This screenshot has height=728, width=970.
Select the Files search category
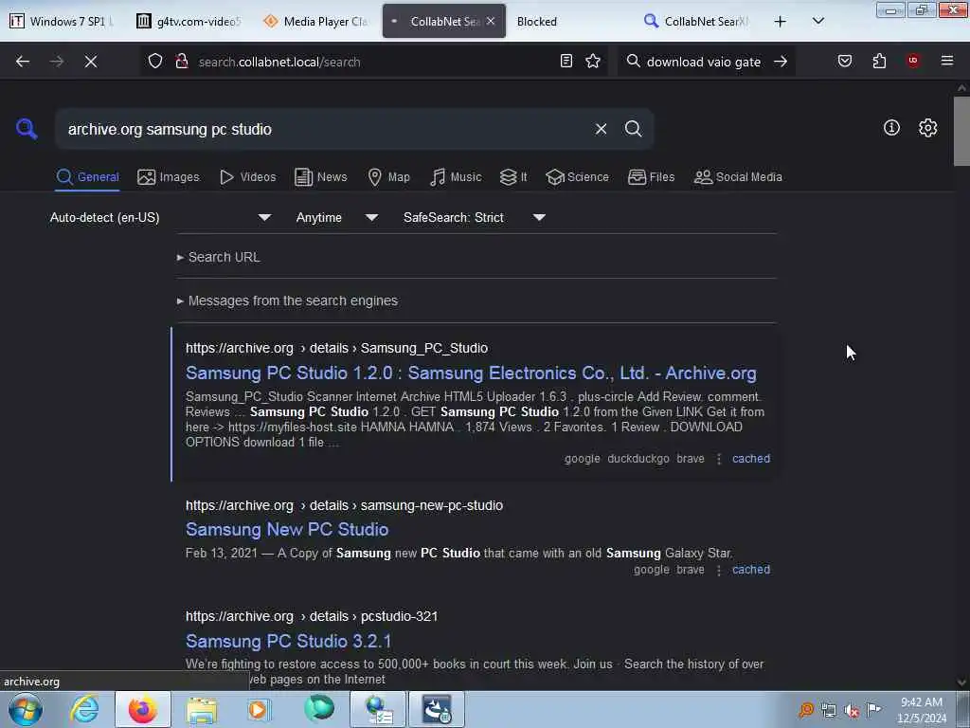pyautogui.click(x=652, y=177)
